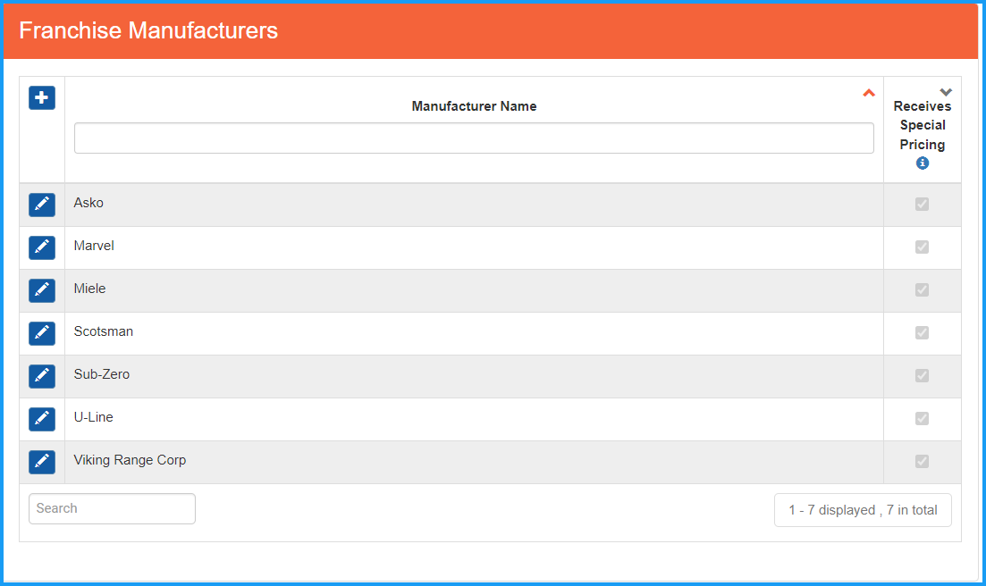The width and height of the screenshot is (986, 586).
Task: Toggle Miele special pricing checkbox
Action: [922, 290]
